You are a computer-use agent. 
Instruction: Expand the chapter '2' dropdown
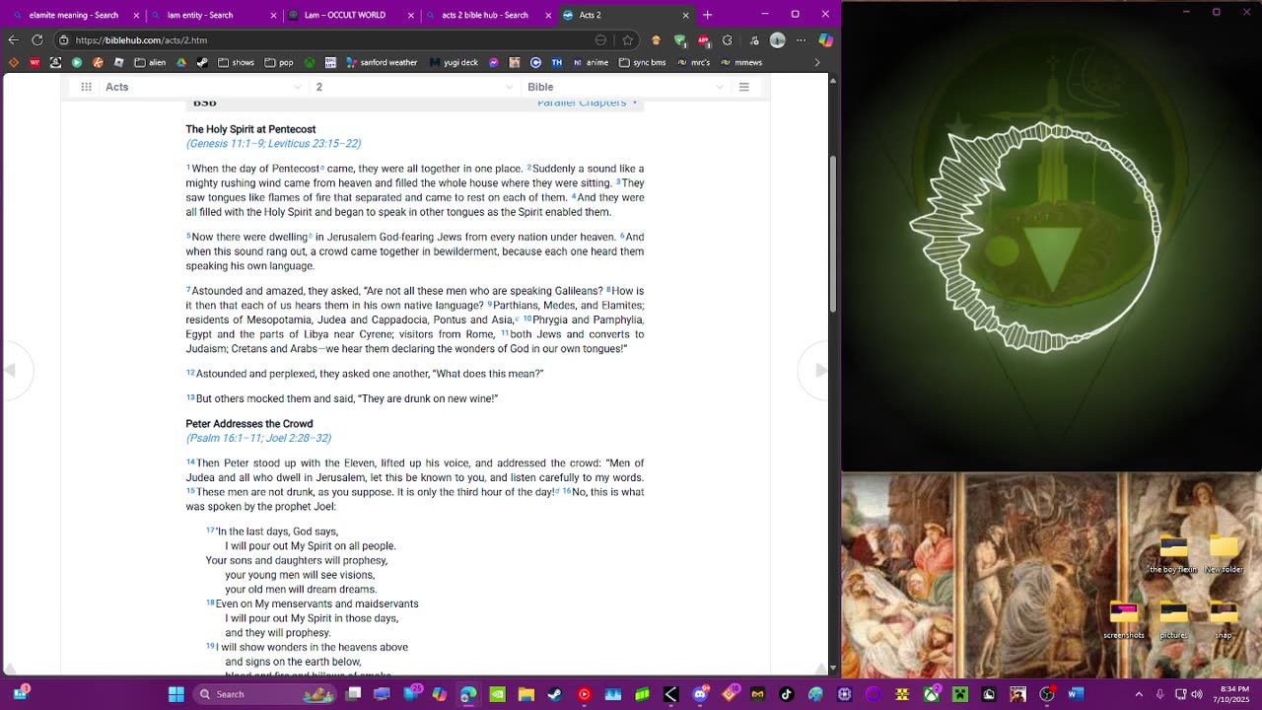414,87
